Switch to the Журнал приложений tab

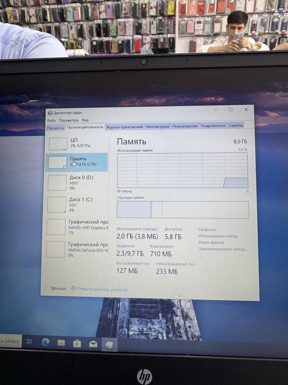click(125, 127)
